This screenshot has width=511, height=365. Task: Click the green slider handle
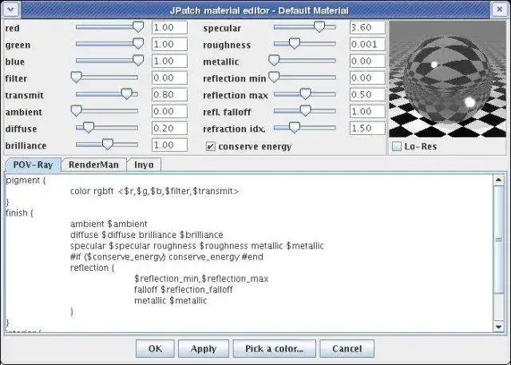pyautogui.click(x=138, y=44)
